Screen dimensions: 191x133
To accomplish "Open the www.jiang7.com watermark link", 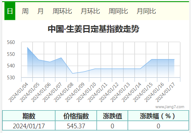I will point(170,107).
